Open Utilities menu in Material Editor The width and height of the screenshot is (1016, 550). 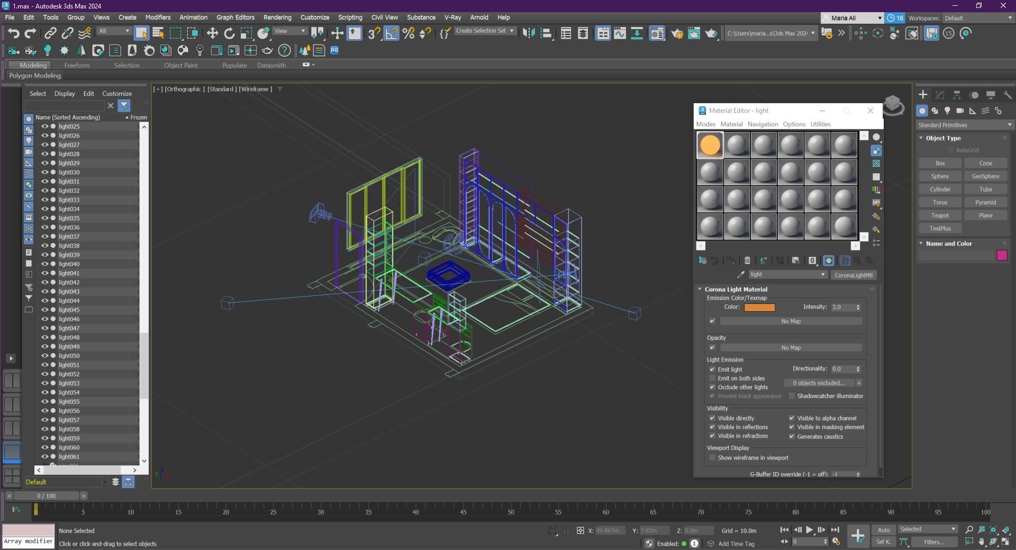pos(820,124)
